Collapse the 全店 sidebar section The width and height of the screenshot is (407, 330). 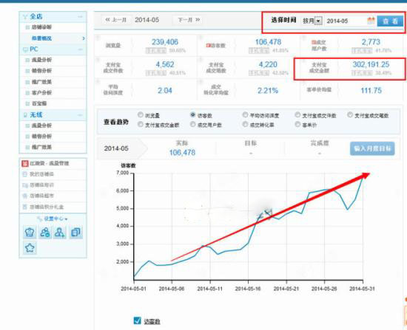(x=80, y=16)
